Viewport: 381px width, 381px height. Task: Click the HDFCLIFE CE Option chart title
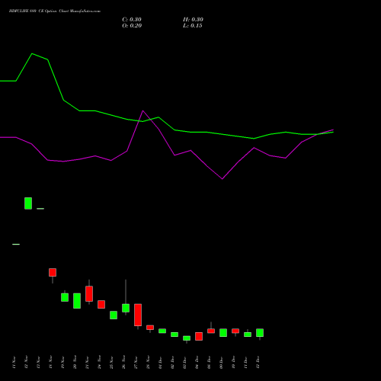coord(55,11)
